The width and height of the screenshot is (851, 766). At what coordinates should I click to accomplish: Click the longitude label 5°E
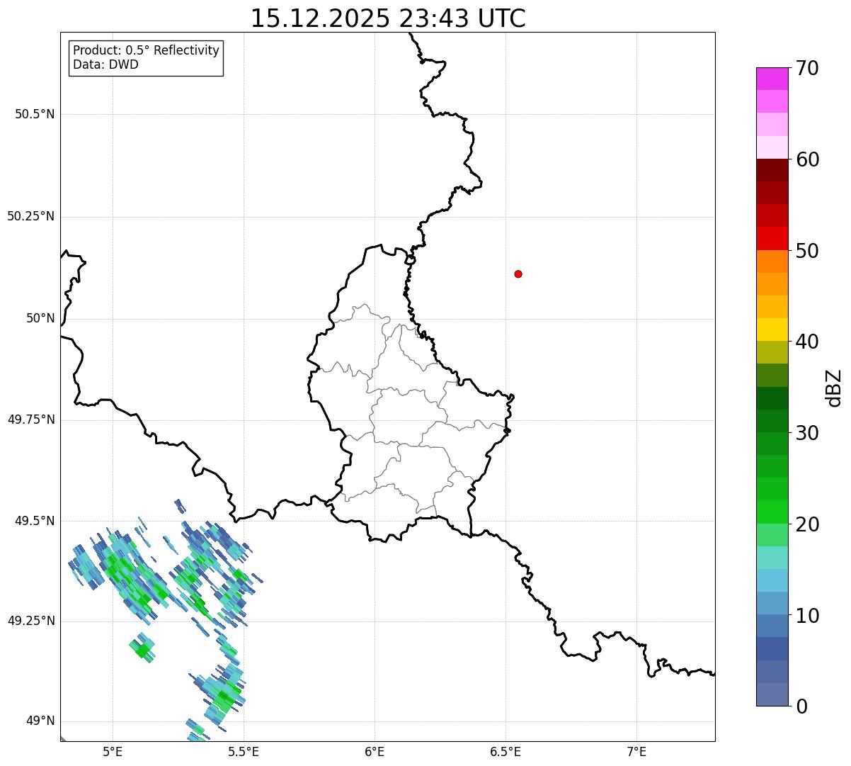point(113,752)
